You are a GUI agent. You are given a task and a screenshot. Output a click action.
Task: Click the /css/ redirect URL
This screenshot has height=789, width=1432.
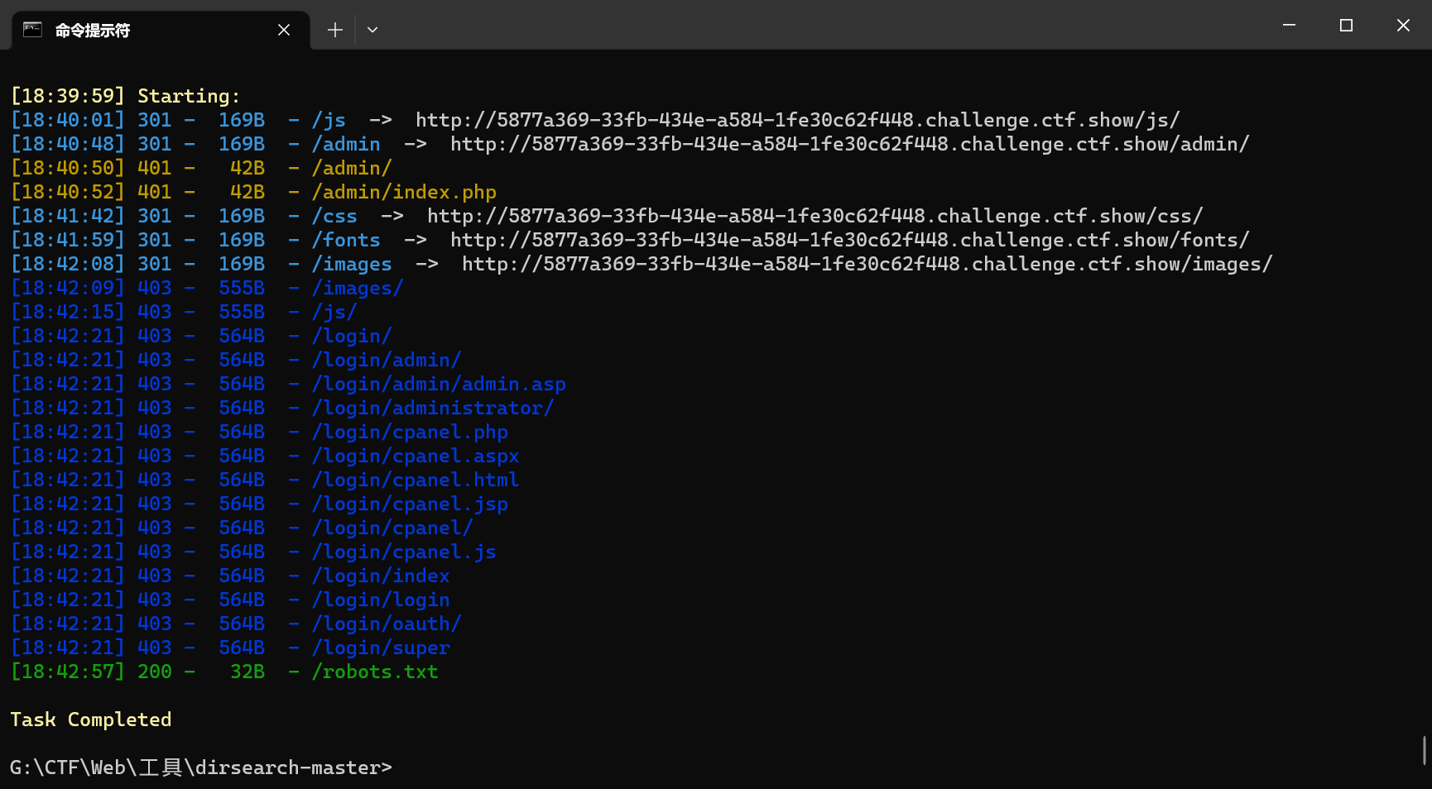[x=815, y=216]
